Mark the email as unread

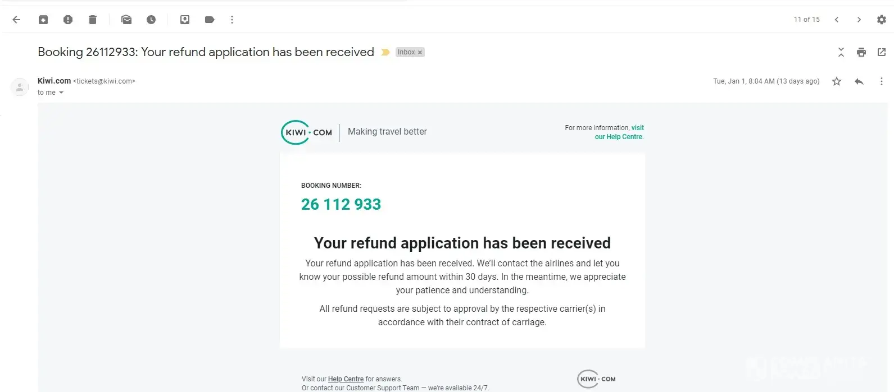click(x=126, y=20)
